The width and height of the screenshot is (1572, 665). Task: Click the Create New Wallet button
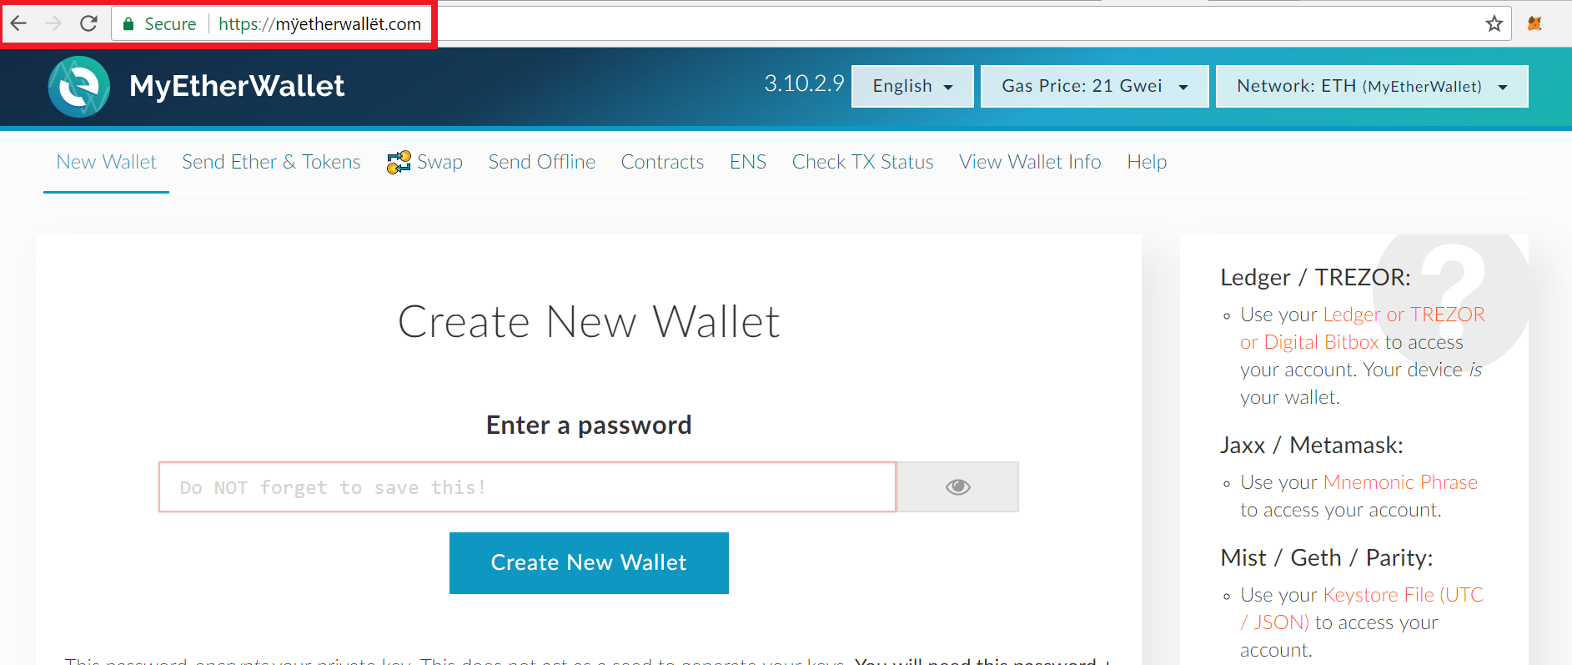[589, 563]
